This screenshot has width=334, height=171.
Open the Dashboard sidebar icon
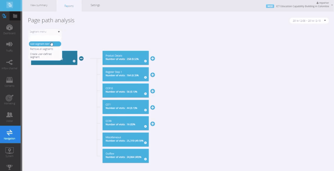[x=9, y=29]
